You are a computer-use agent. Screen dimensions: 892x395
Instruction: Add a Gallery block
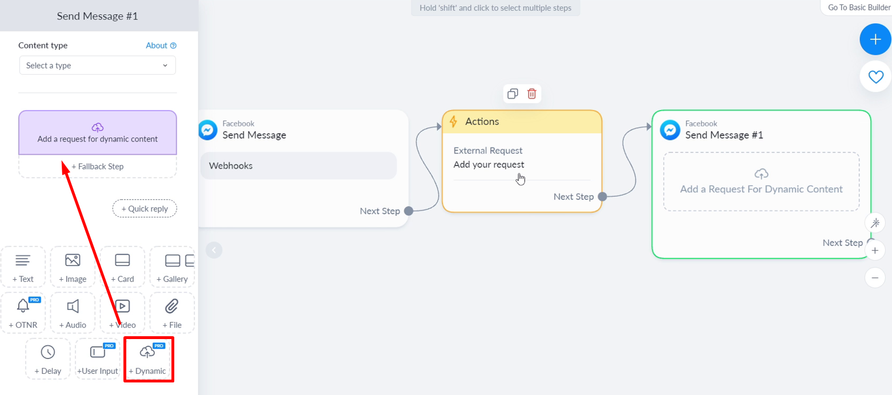tap(171, 267)
